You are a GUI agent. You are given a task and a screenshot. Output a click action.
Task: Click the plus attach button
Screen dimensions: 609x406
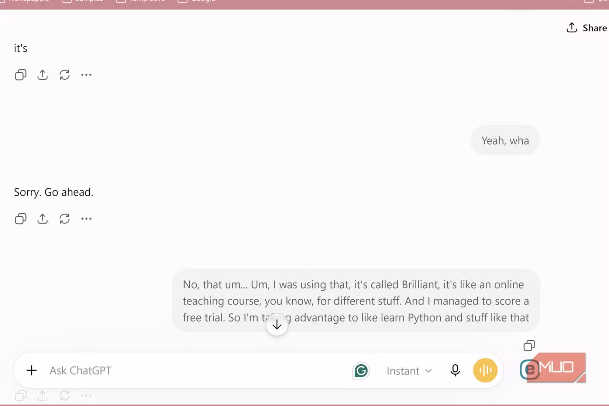[x=32, y=370]
